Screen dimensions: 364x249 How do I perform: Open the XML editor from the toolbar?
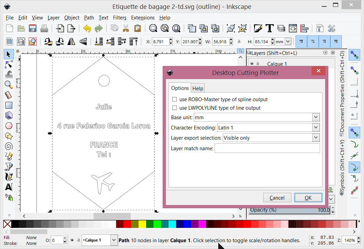(x=292, y=28)
